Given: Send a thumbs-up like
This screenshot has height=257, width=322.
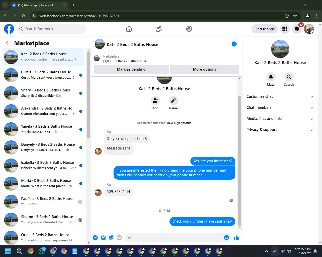Looking at the screenshot, I should pyautogui.click(x=237, y=238).
